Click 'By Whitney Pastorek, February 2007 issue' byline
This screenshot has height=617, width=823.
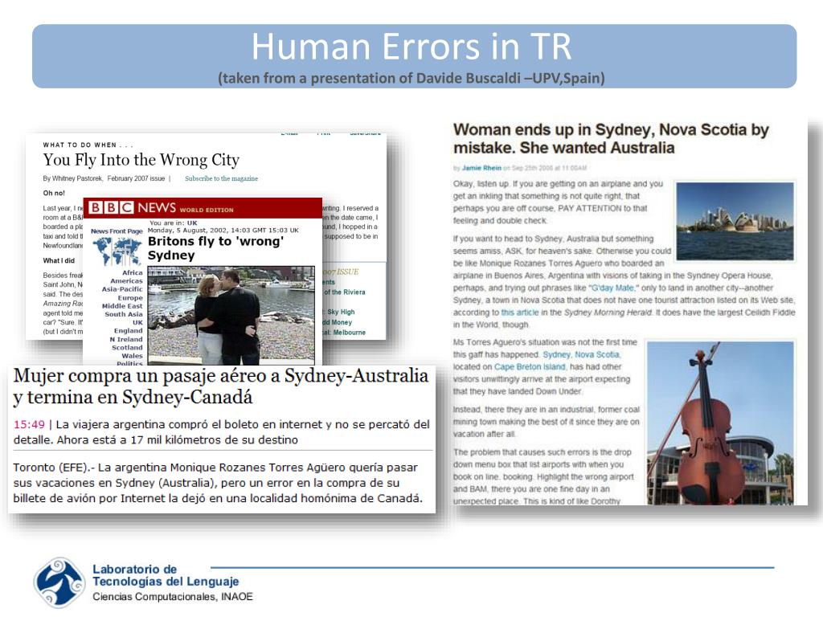click(x=104, y=178)
